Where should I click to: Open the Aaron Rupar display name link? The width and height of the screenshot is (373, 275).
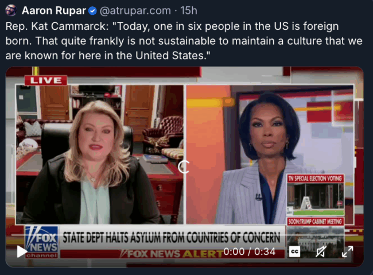(54, 11)
